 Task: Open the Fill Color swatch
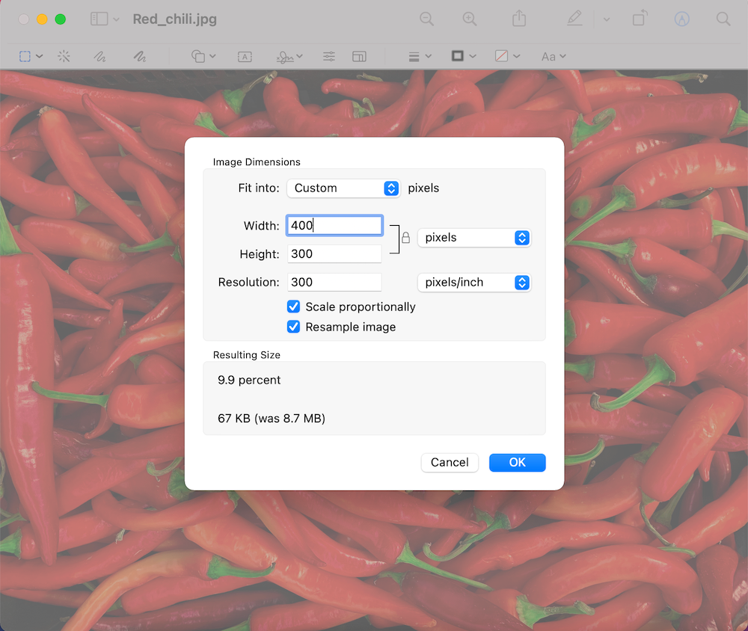point(501,56)
